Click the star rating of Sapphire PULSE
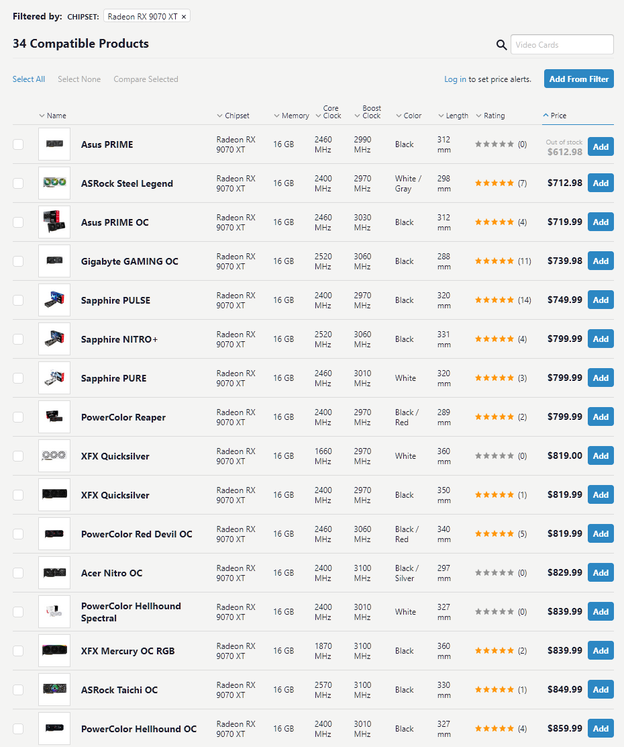The image size is (624, 747). click(x=495, y=300)
